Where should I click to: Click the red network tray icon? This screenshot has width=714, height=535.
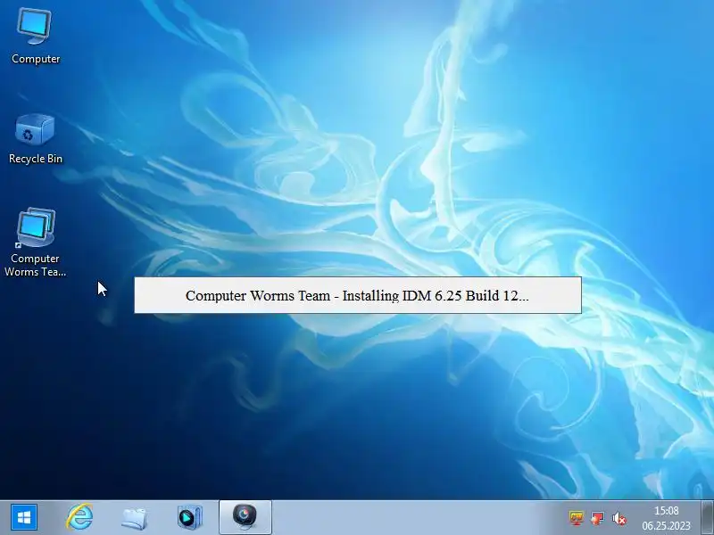[597, 518]
